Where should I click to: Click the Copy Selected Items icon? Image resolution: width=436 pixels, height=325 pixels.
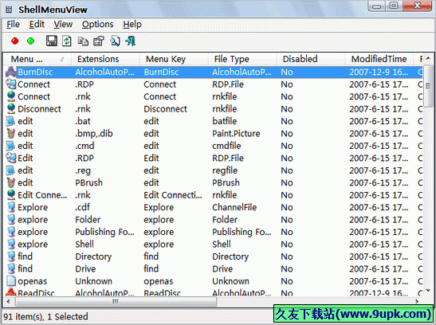coord(83,41)
